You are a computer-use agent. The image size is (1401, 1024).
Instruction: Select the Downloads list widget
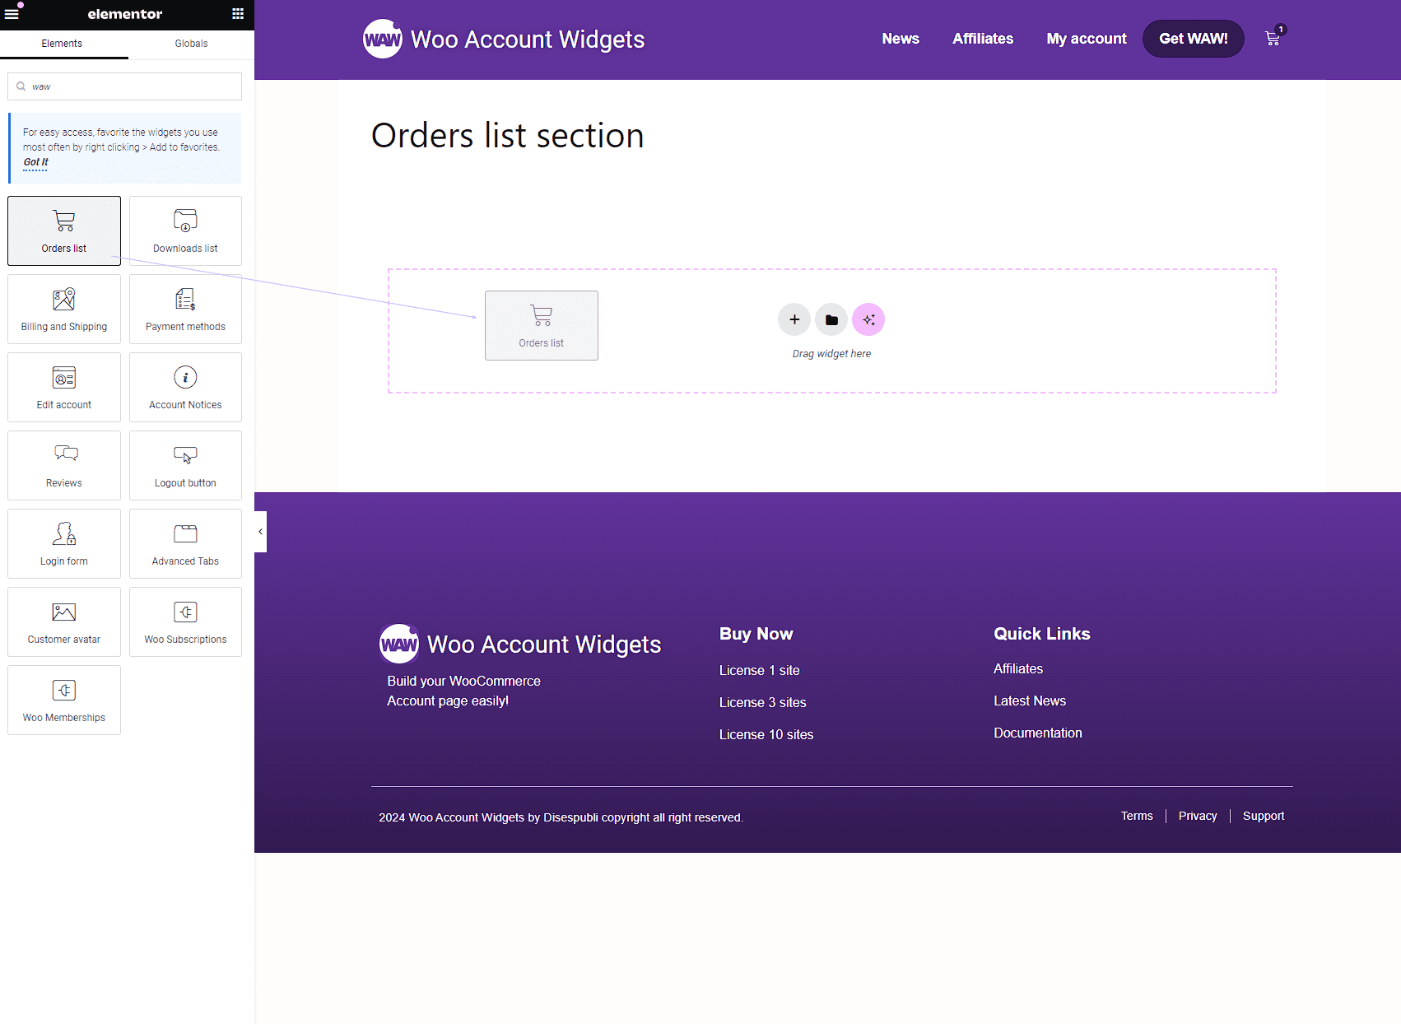[x=185, y=230]
